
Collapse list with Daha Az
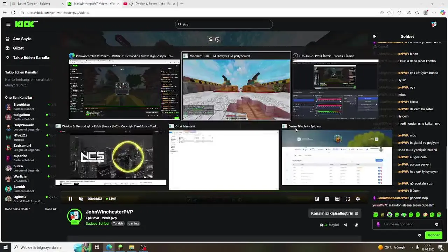tap(51, 209)
